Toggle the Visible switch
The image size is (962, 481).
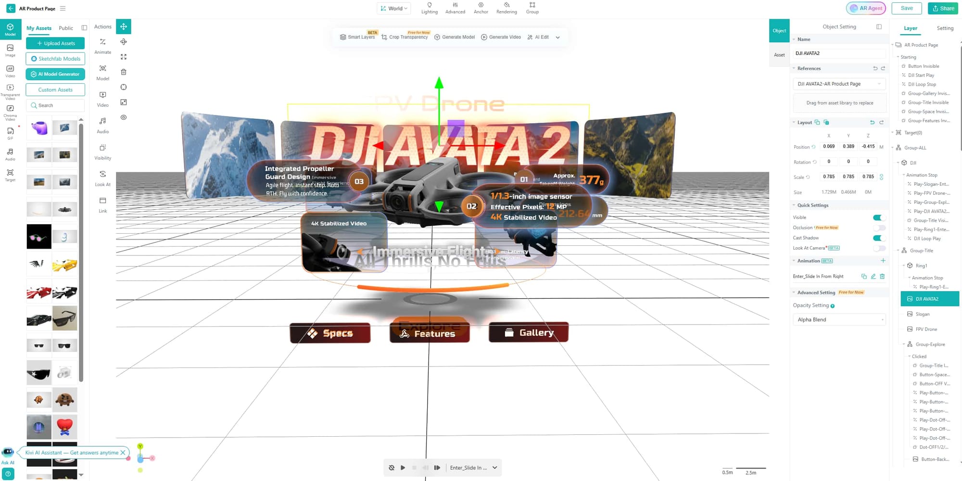[879, 217]
